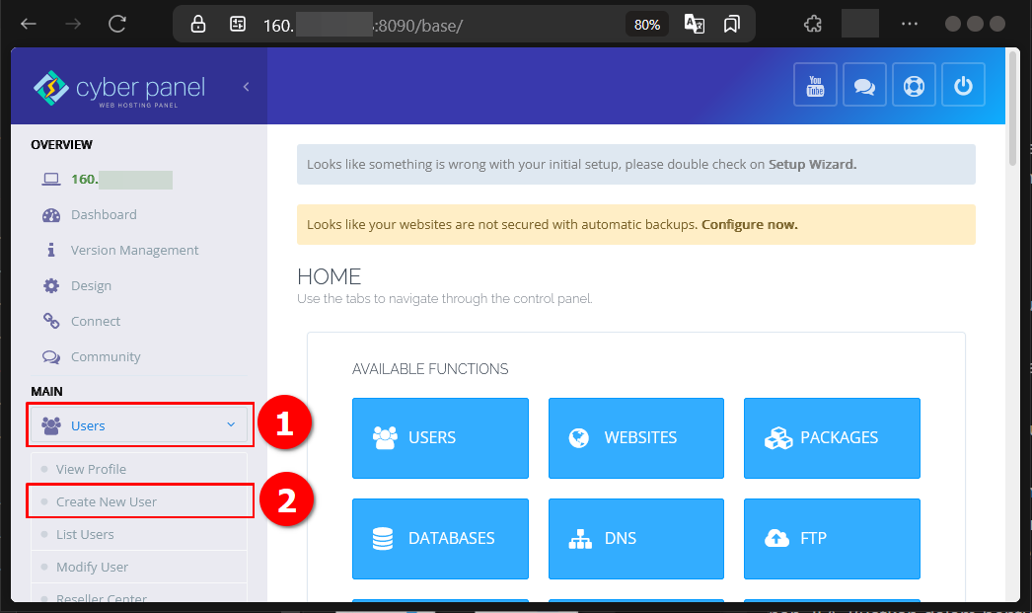
Task: Expand the Users menu section
Action: (139, 425)
